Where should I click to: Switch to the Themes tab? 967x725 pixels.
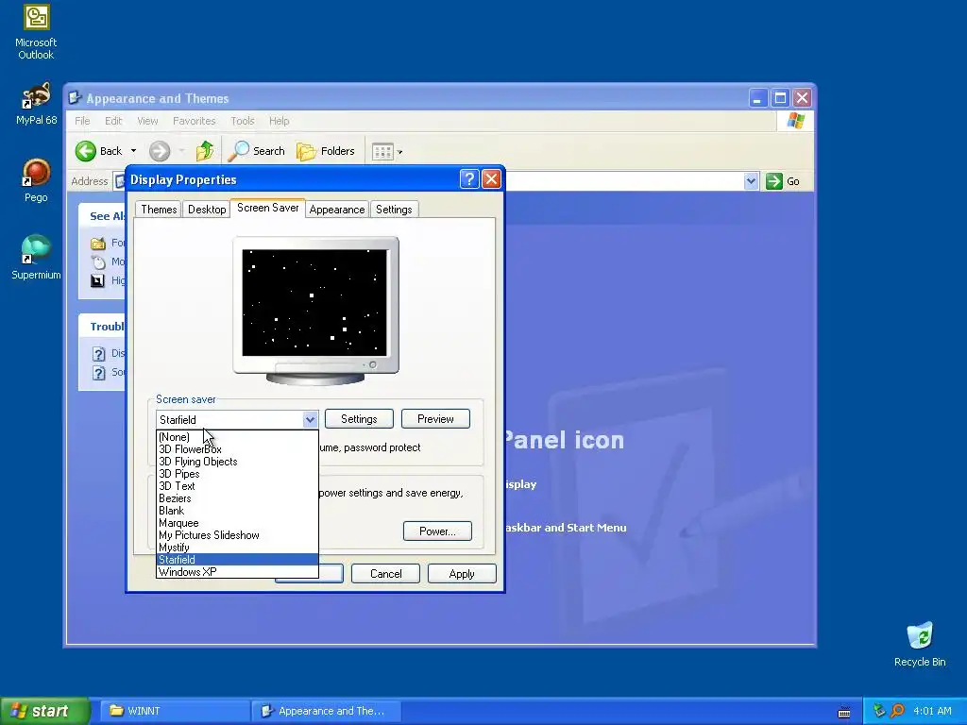pyautogui.click(x=159, y=210)
